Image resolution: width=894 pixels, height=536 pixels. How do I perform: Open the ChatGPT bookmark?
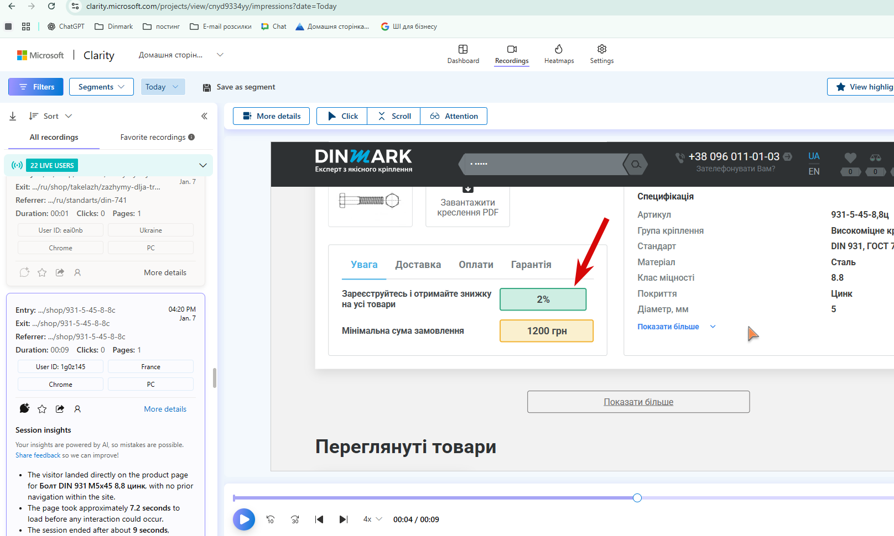tap(66, 27)
